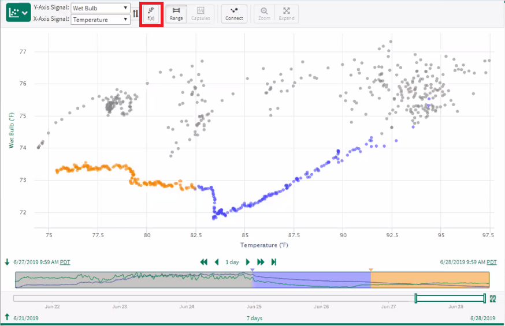The image size is (505, 326).
Task: Step back half a display range
Action: coord(217,262)
